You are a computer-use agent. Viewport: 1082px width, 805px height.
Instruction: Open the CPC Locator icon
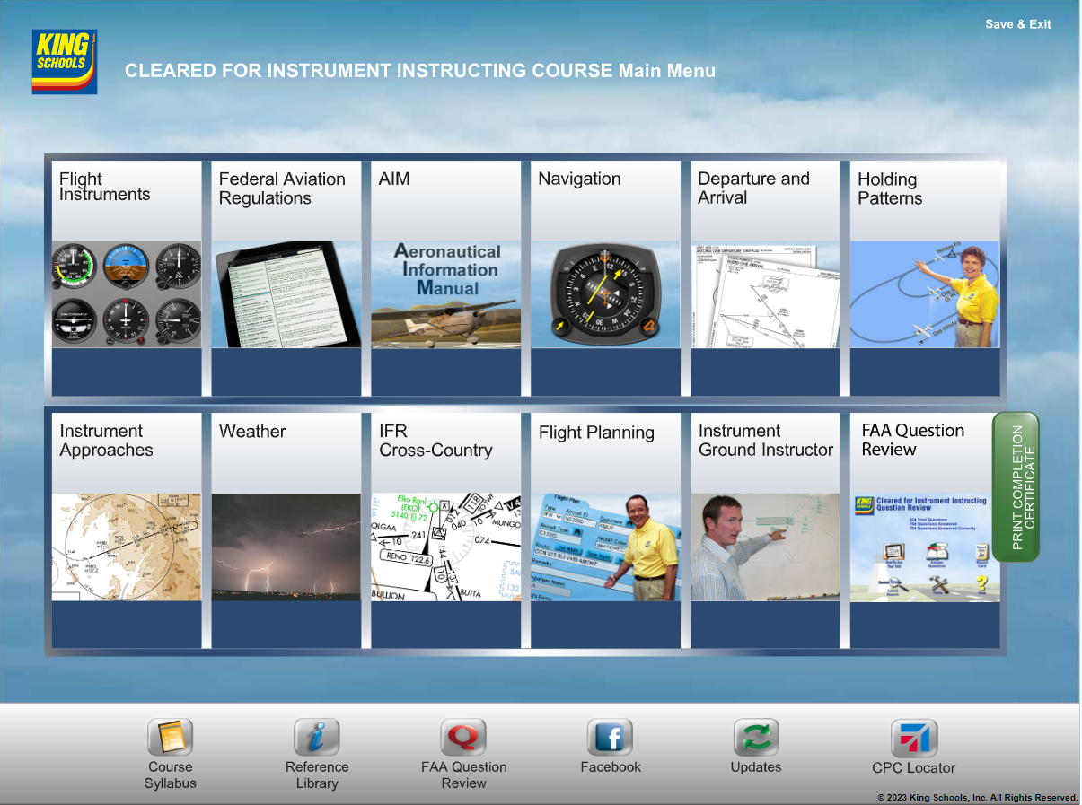pyautogui.click(x=913, y=739)
